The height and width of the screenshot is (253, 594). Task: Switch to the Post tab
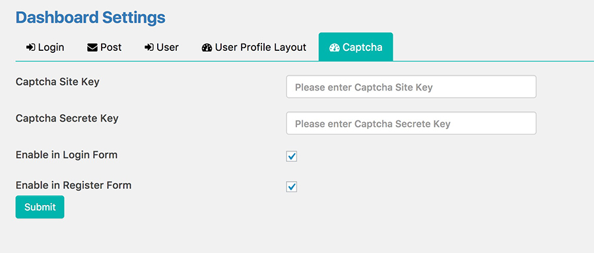[x=104, y=48]
